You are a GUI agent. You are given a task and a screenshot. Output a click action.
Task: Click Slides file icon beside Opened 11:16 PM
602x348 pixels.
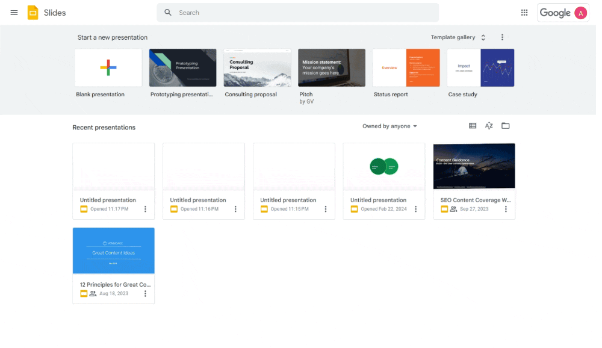point(174,209)
